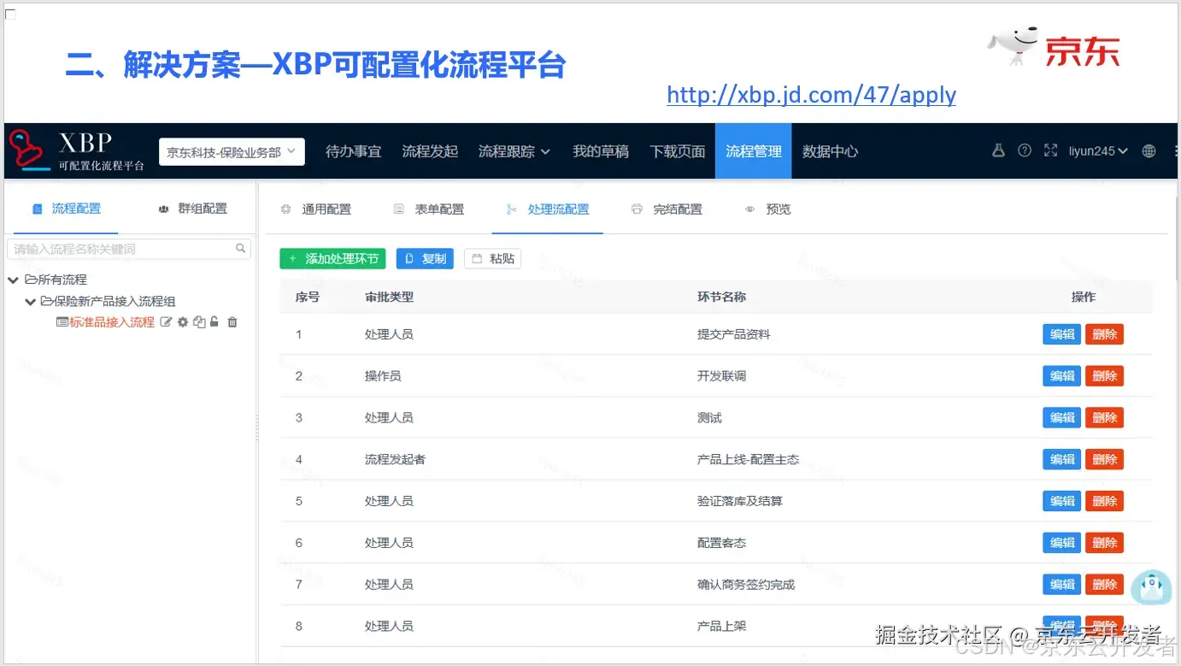Open 数据中心 navigation item
This screenshot has width=1181, height=666.
830,151
